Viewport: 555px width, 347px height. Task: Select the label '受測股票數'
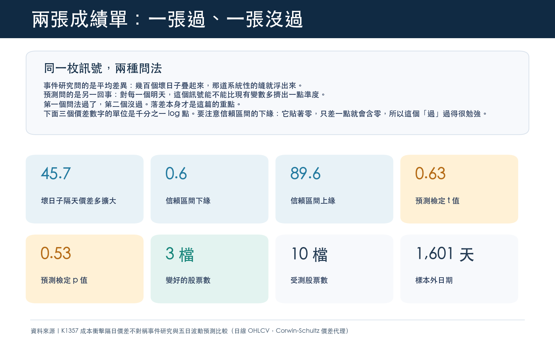309,280
